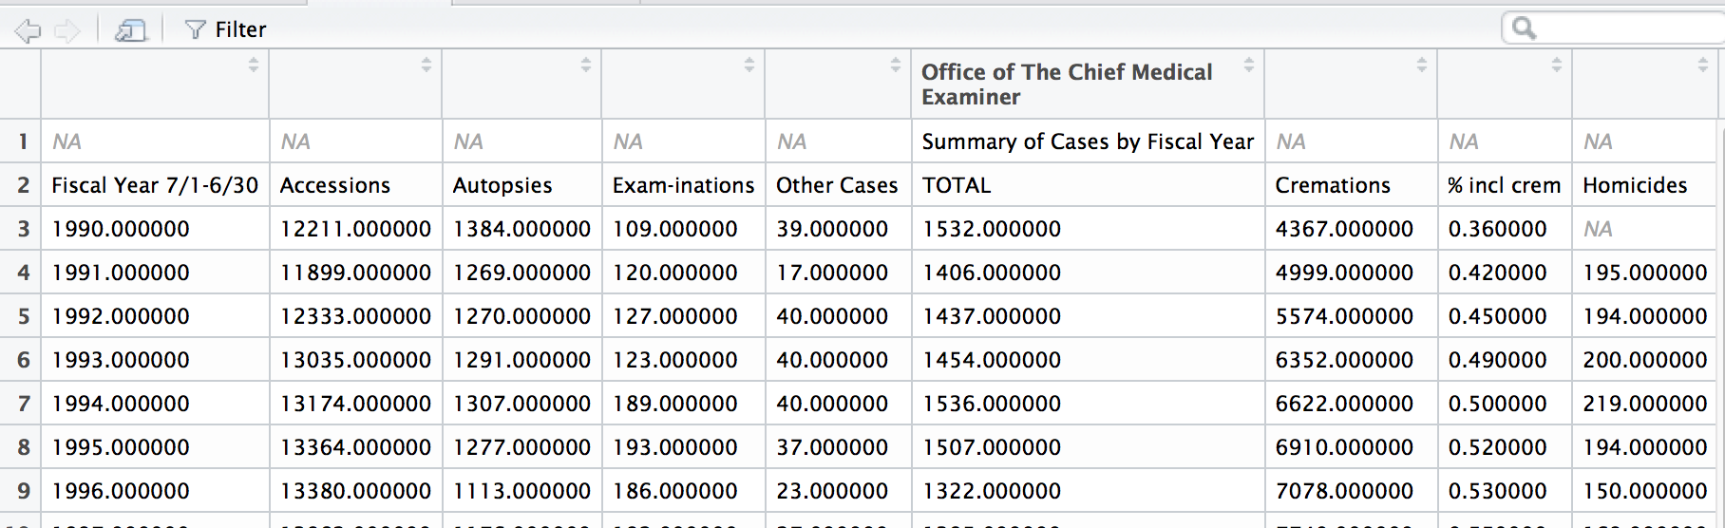Toggle sorting on the % incl crem column
The image size is (1725, 528).
pos(1556,66)
